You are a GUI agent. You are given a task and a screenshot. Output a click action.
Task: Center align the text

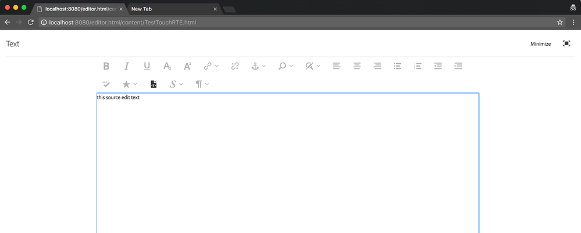[x=357, y=66]
